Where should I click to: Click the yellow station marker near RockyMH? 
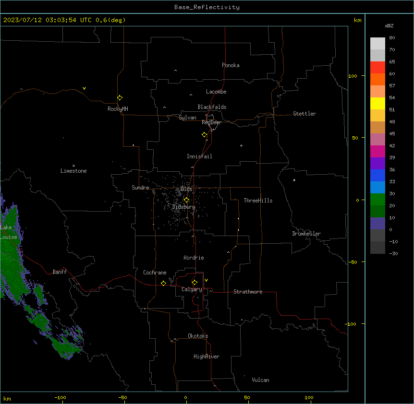click(120, 98)
